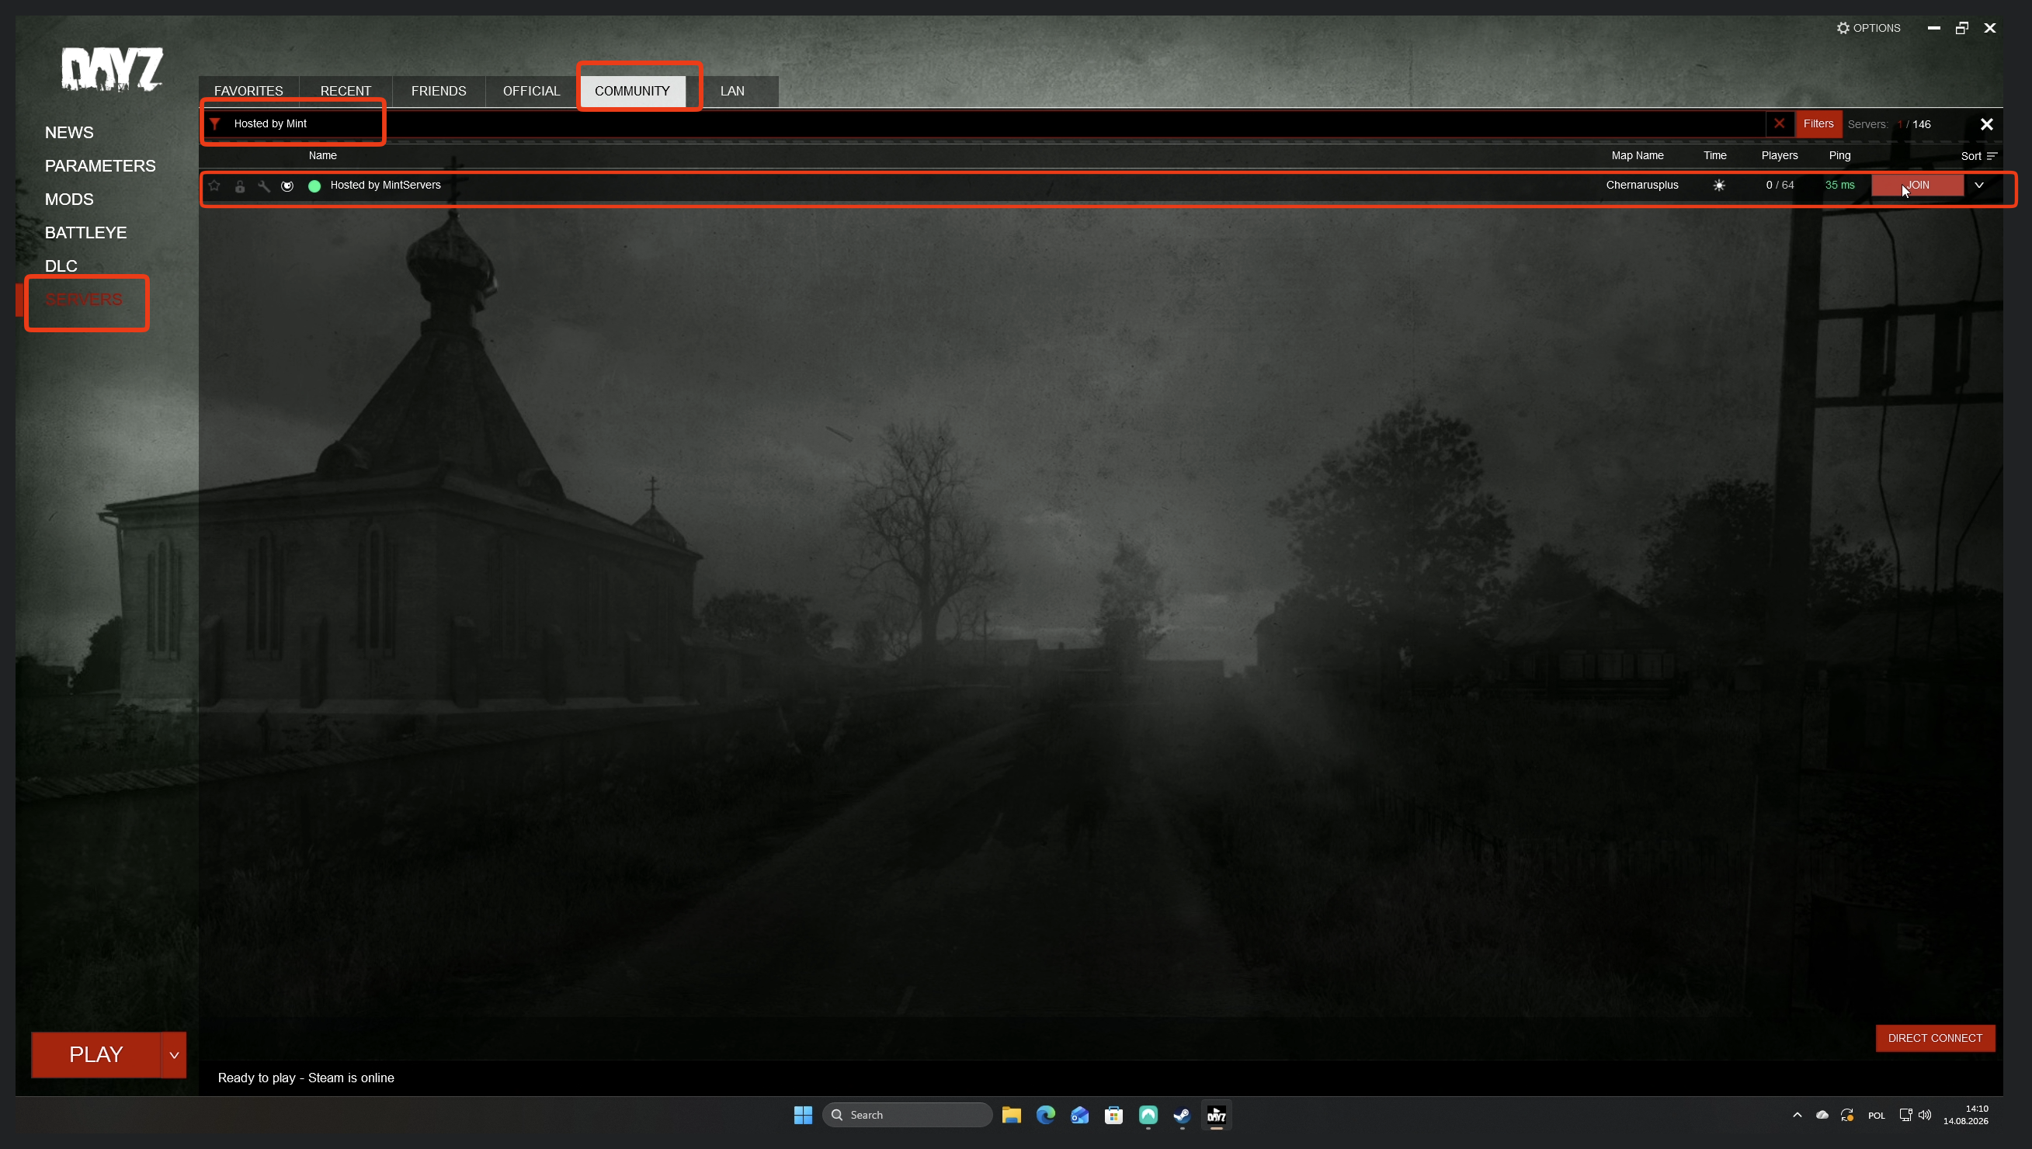The image size is (2032, 1149).
Task: Clear the server search text with red X
Action: pyautogui.click(x=1779, y=124)
